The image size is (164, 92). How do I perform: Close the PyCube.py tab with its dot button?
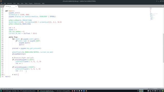(x=16, y=6)
